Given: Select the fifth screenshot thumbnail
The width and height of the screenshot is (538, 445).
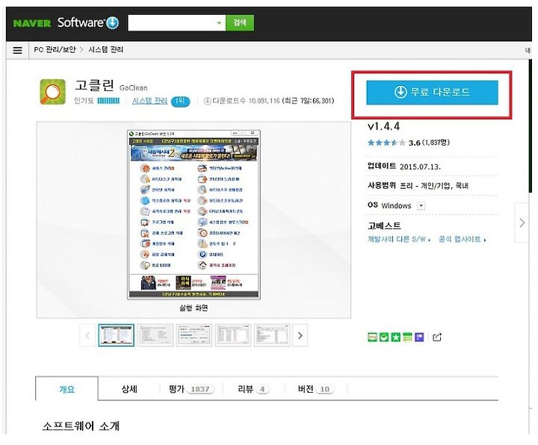Looking at the screenshot, I should pyautogui.click(x=272, y=335).
